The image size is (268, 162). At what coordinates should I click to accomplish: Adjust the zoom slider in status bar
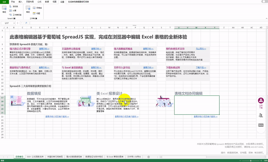click(251, 161)
